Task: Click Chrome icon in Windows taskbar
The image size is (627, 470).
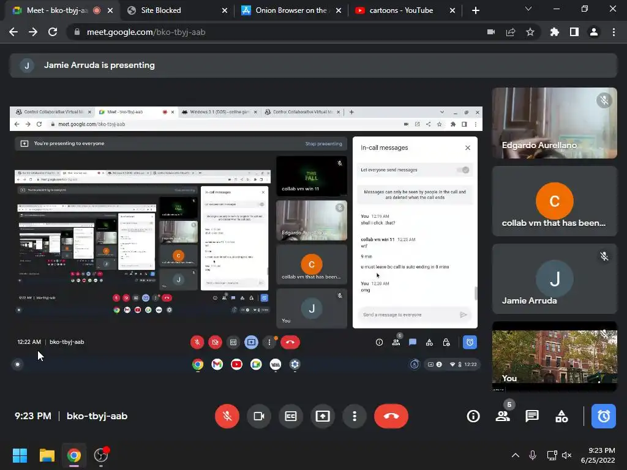Action: (73, 455)
